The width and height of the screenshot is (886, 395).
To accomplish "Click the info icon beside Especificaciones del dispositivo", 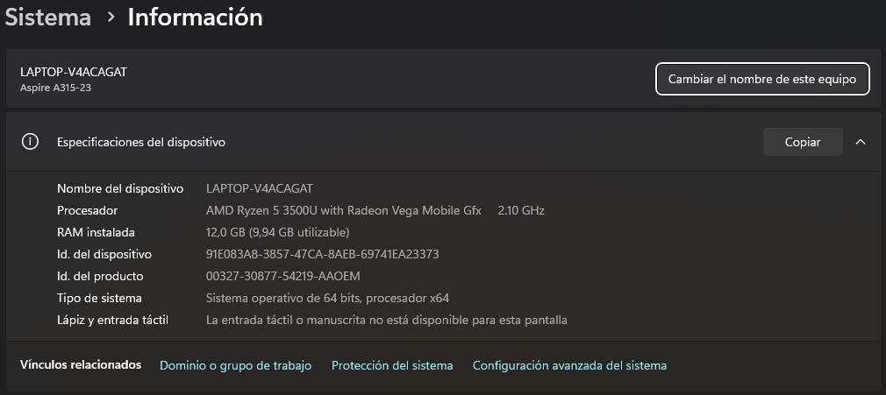I will (x=30, y=142).
